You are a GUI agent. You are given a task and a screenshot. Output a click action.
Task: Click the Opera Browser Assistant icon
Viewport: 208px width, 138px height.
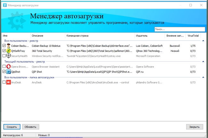[9, 67]
